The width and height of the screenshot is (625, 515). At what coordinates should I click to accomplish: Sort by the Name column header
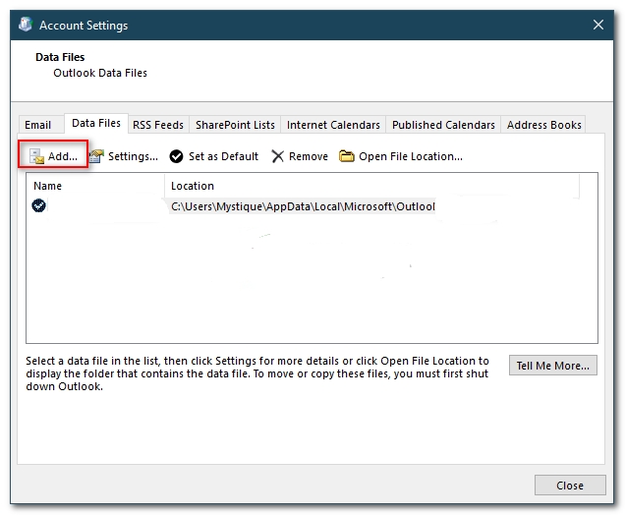pos(95,186)
